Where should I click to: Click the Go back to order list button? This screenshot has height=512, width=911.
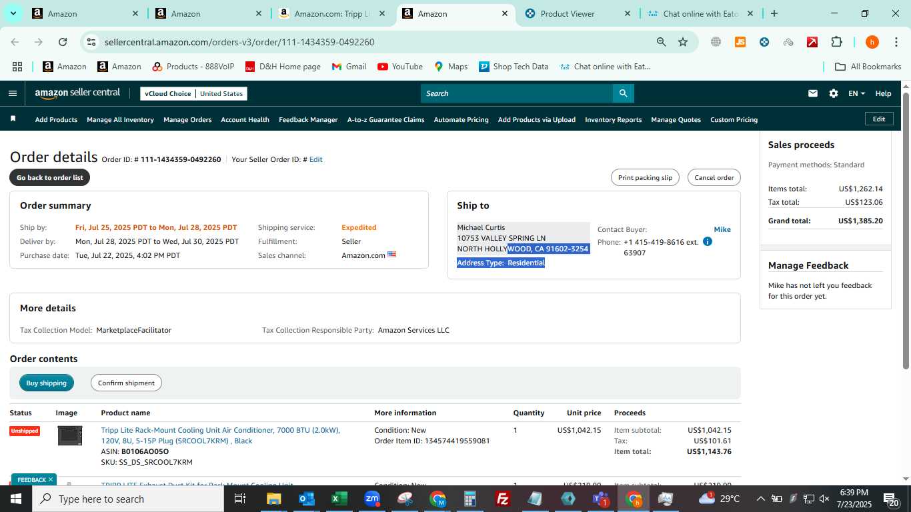click(50, 177)
